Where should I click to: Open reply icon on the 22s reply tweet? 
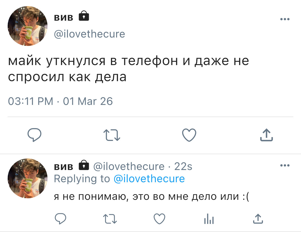click(x=61, y=218)
